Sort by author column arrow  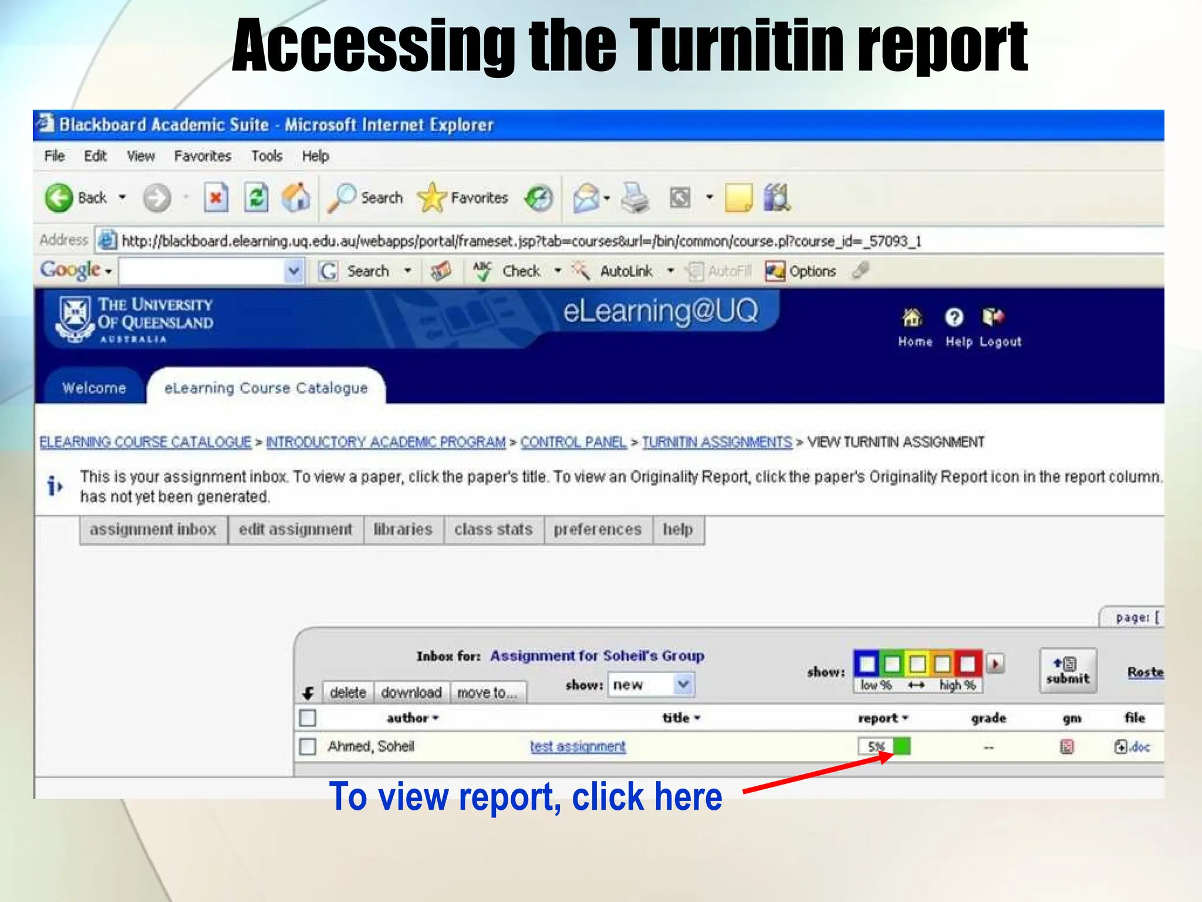click(x=435, y=718)
